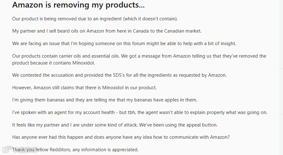283x155 pixels.
Task: Click the sentence about the account health agent
Action: point(140,112)
